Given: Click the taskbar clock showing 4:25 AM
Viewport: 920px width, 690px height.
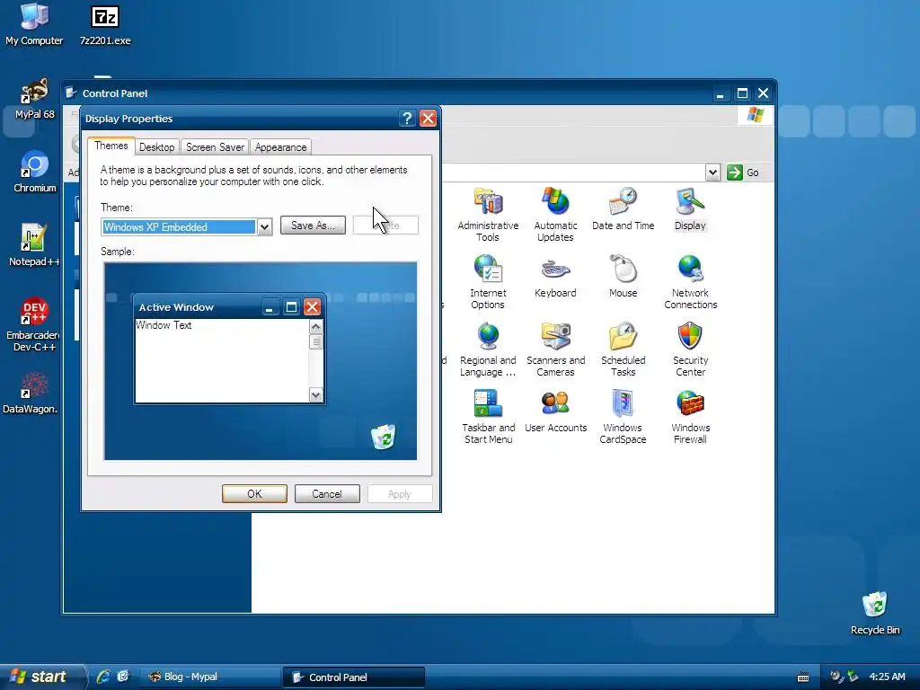Looking at the screenshot, I should pyautogui.click(x=887, y=677).
